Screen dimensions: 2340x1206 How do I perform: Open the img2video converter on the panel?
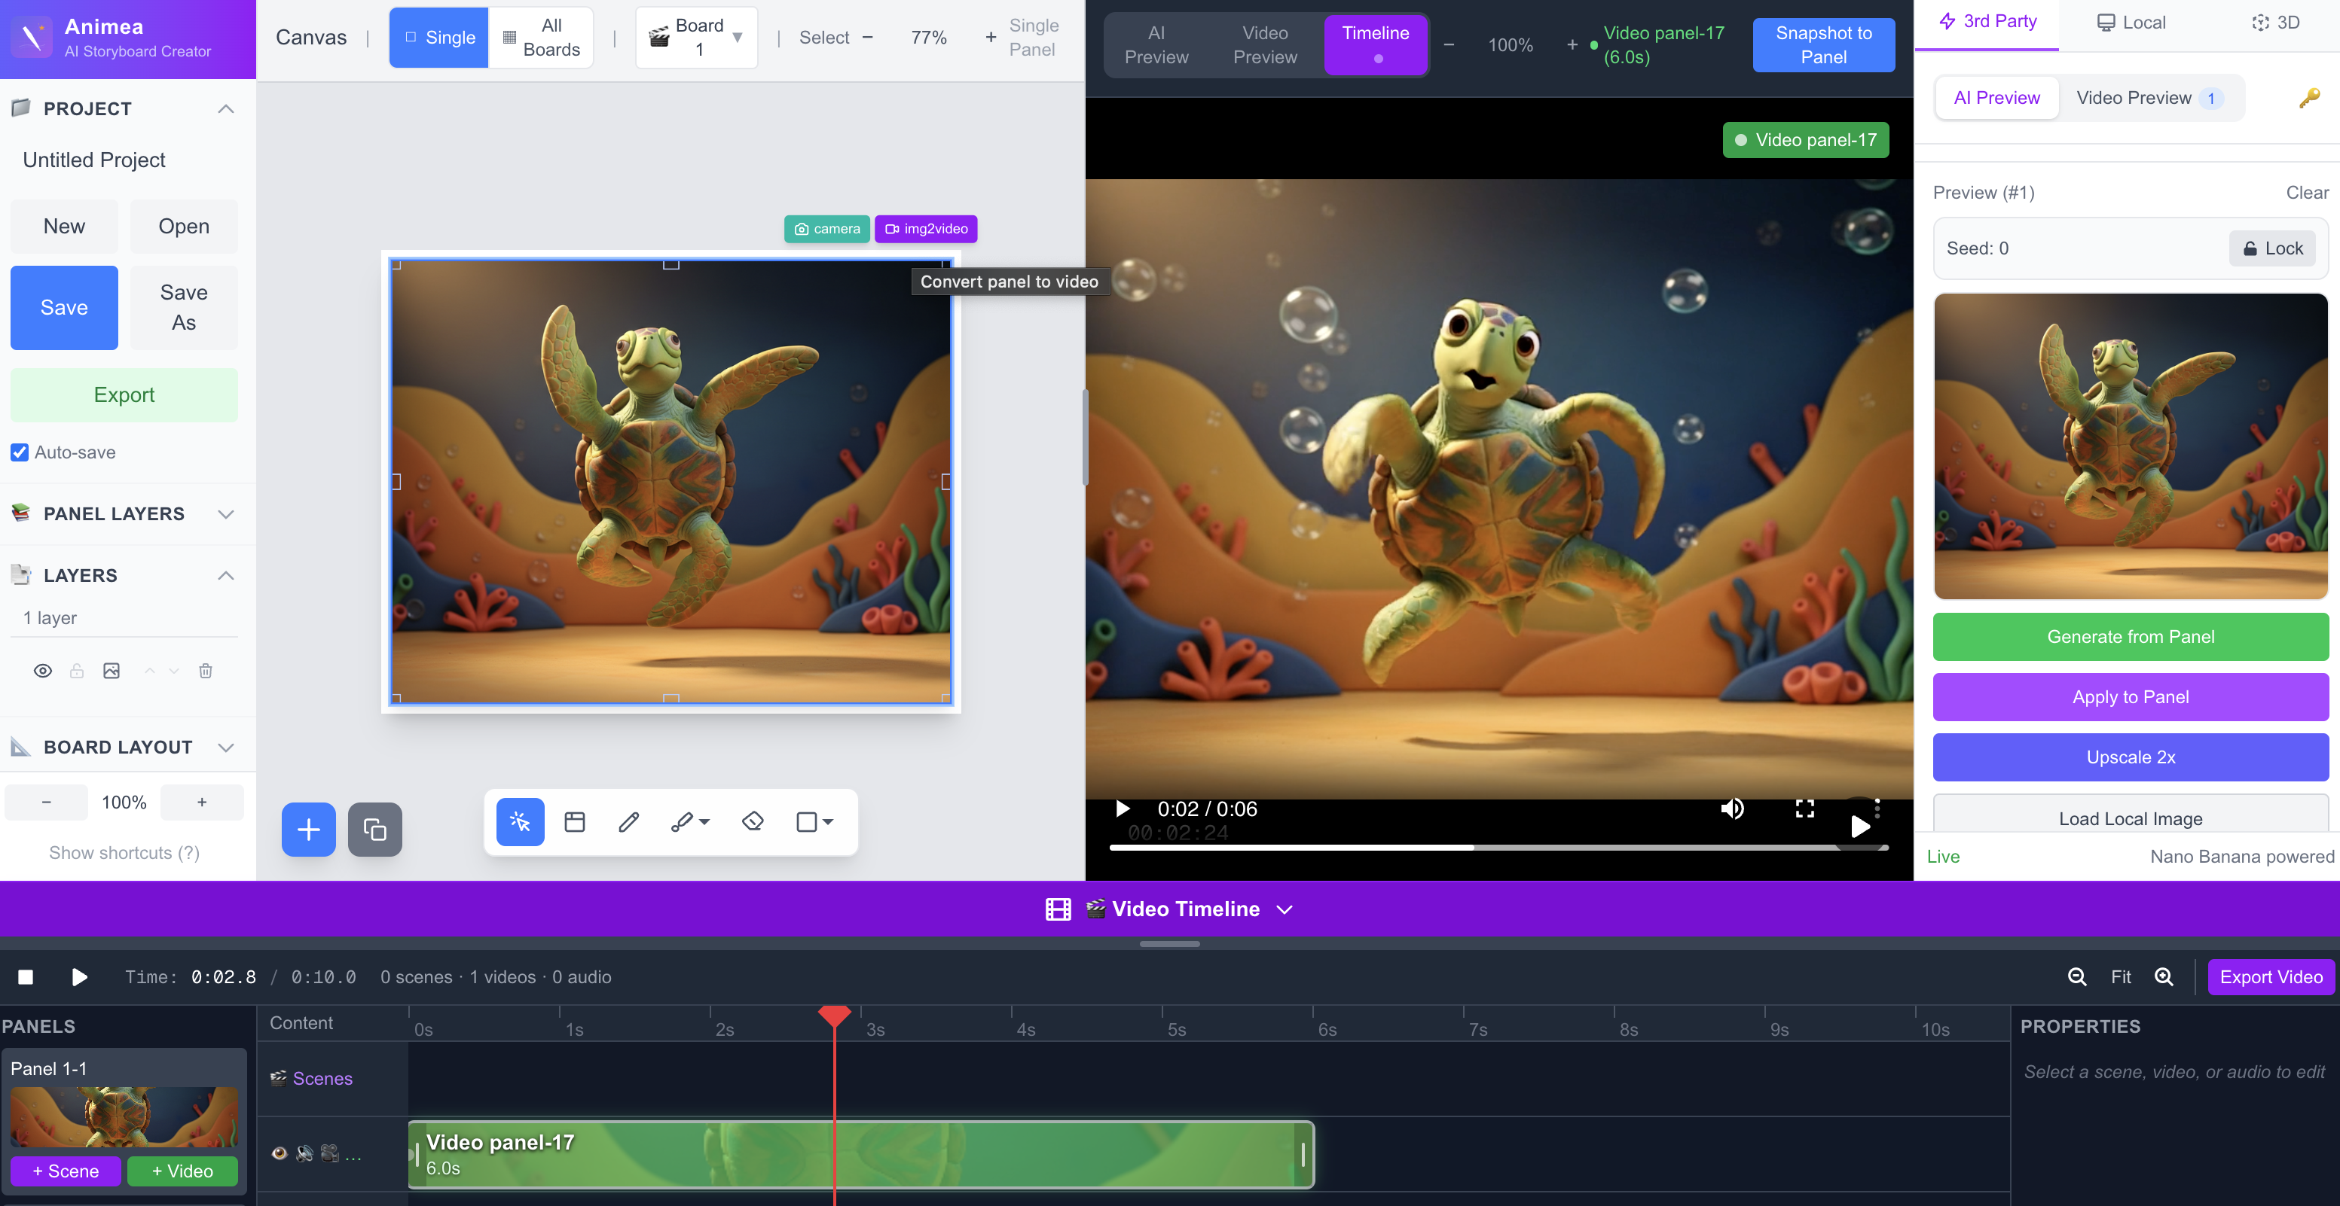click(926, 229)
